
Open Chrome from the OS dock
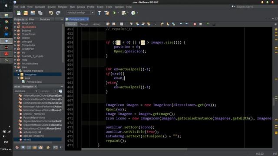tap(7, 22)
